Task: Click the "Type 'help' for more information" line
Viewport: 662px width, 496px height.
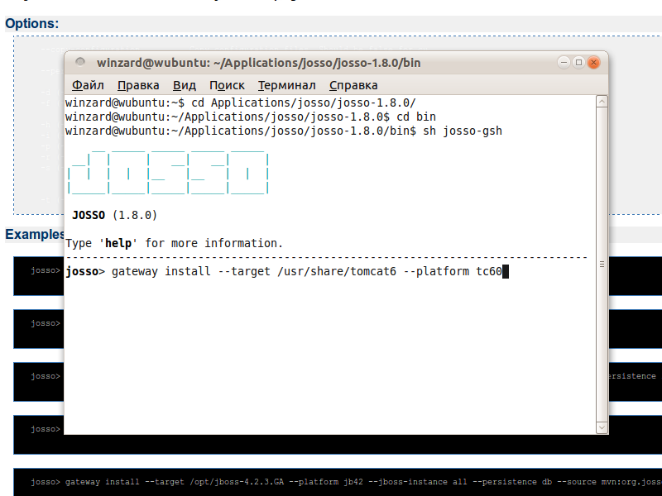Action: [x=174, y=243]
